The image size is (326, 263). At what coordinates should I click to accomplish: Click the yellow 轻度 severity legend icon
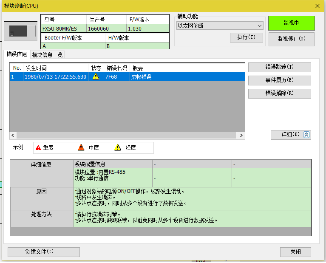pos(118,147)
